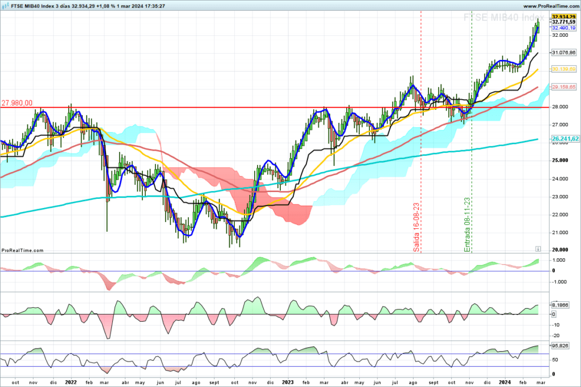Click the 20.000 level on the price axis
581x387 pixels.
[560, 250]
